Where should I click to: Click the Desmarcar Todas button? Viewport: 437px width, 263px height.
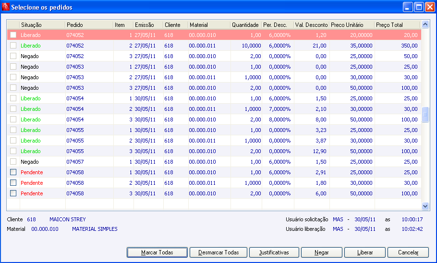tap(218, 252)
